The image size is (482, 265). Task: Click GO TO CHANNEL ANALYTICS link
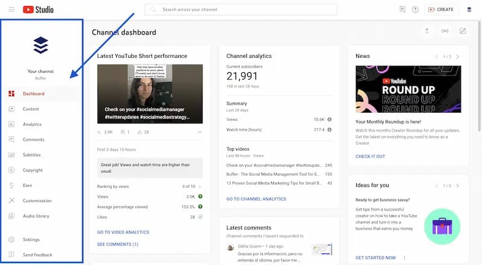coord(256,199)
